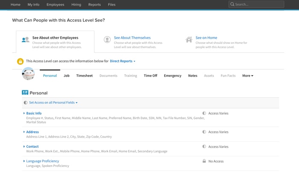Switch to the Time Off tab
The image size is (299, 181).
point(150,76)
